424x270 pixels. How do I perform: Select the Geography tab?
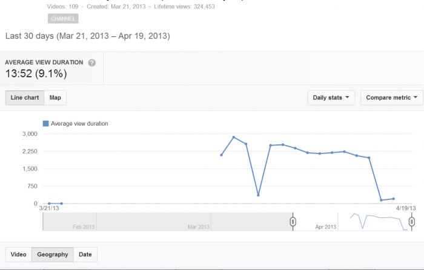pyautogui.click(x=53, y=254)
